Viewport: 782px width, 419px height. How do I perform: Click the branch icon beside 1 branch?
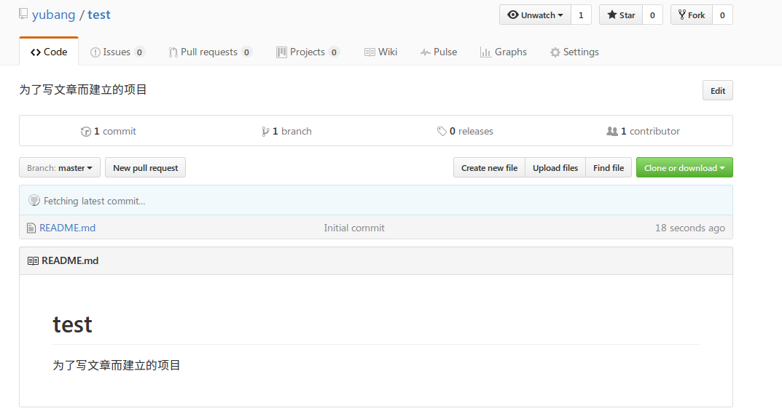(x=265, y=132)
